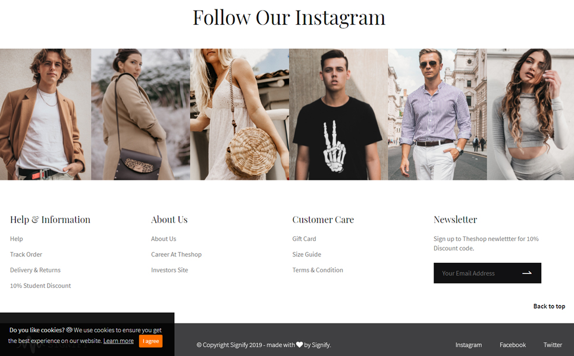Go to Back to top link
The height and width of the screenshot is (356, 574).
(549, 306)
